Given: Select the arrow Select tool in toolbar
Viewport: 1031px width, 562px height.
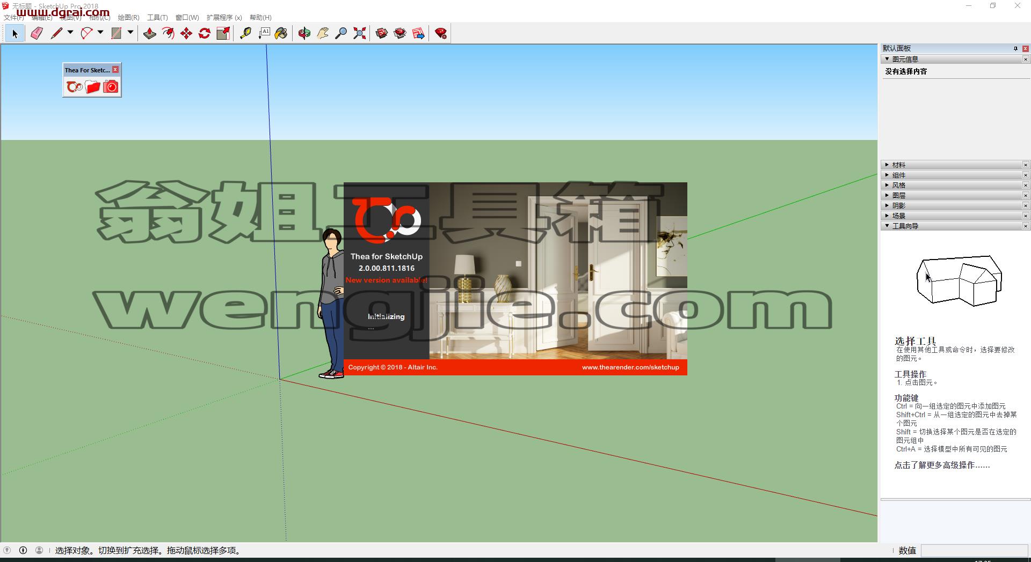Looking at the screenshot, I should click(14, 33).
